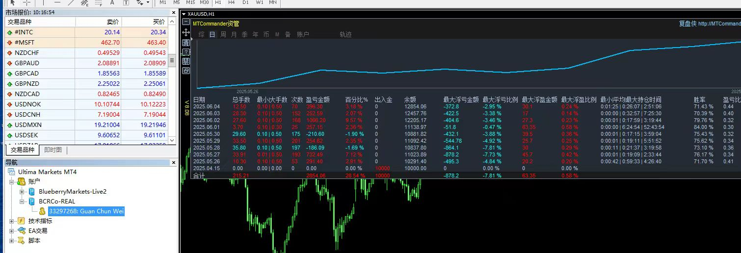
Task: Open the 轨迹 track tab
Action: pyautogui.click(x=346, y=34)
